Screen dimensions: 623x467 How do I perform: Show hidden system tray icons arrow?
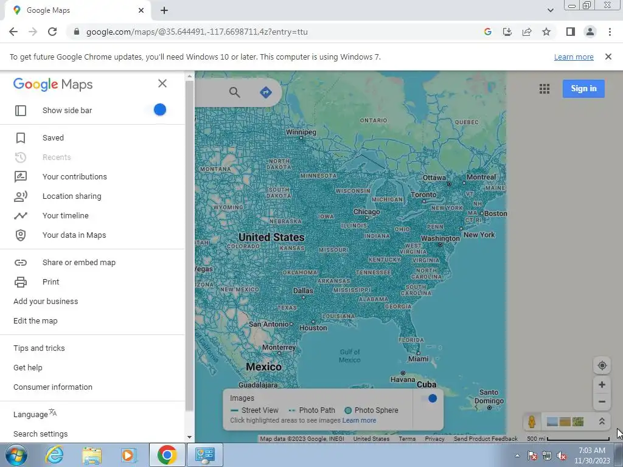tap(517, 455)
